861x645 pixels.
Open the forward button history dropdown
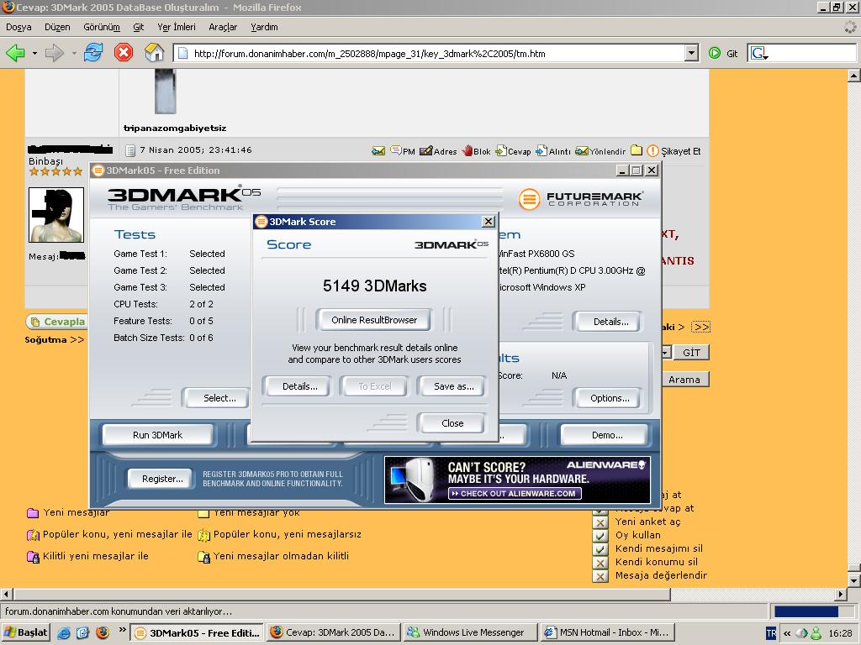[x=74, y=53]
